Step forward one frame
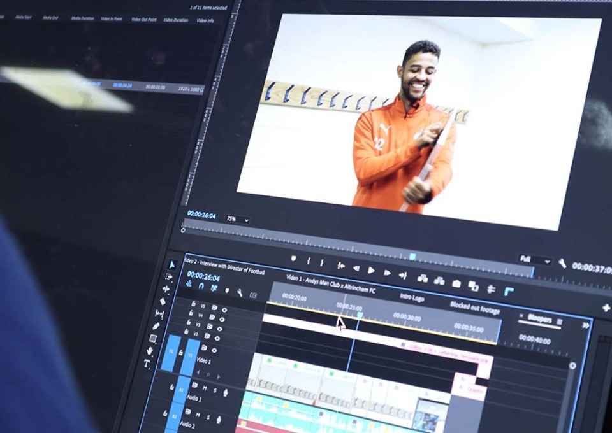The height and width of the screenshot is (433, 612). tap(387, 273)
